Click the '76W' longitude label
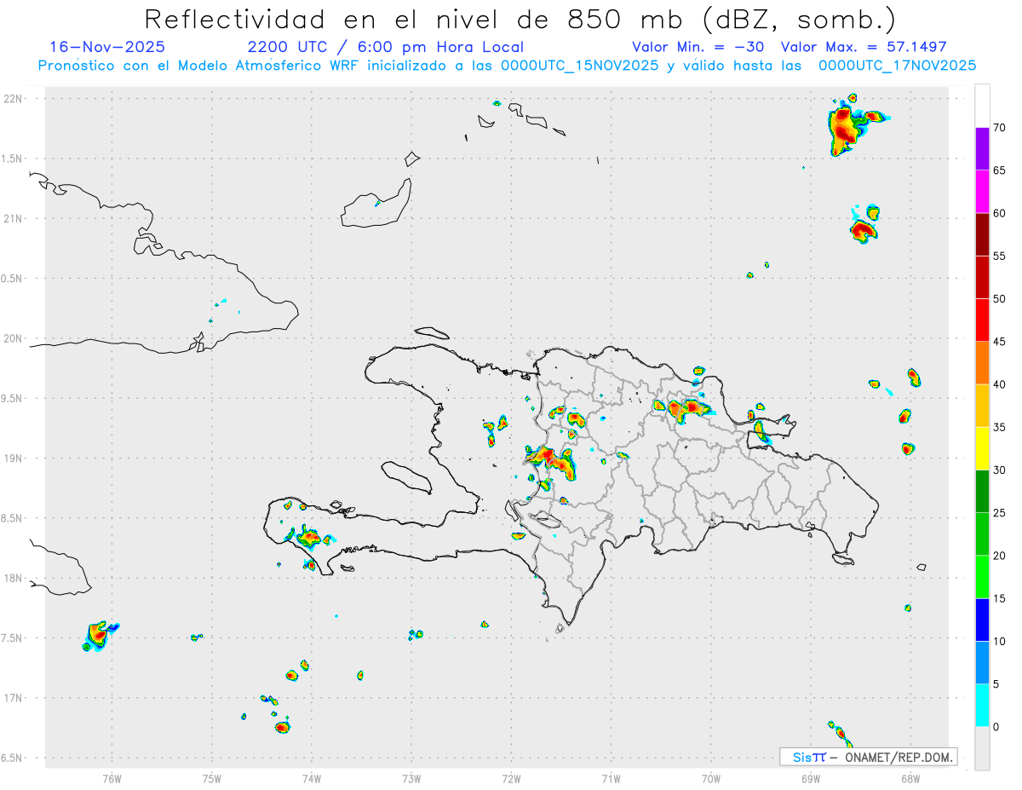Image resolution: width=1022 pixels, height=790 pixels. point(112,778)
